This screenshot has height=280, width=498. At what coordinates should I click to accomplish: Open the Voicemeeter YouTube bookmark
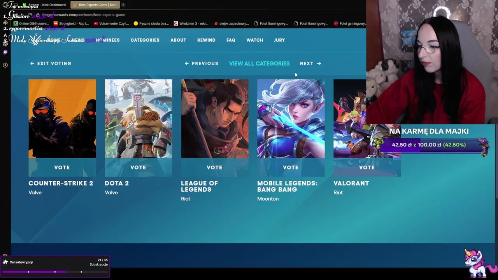click(111, 23)
